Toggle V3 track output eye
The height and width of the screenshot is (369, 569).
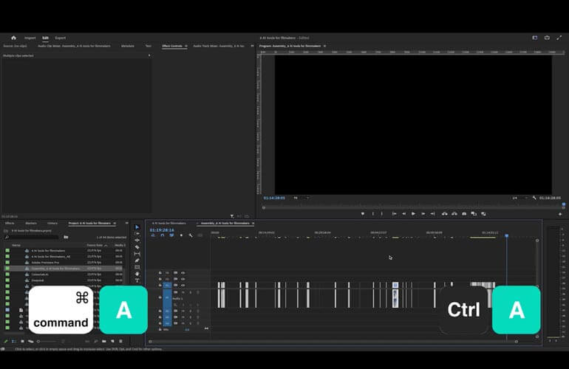tap(183, 273)
